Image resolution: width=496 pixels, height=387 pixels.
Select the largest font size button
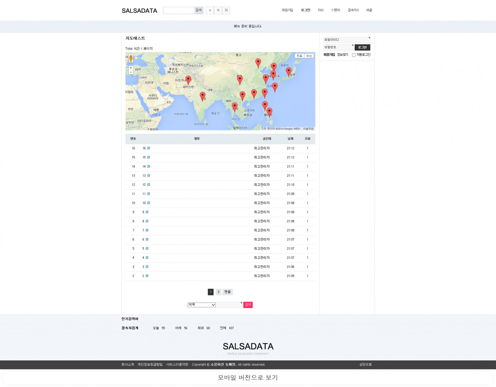click(226, 11)
